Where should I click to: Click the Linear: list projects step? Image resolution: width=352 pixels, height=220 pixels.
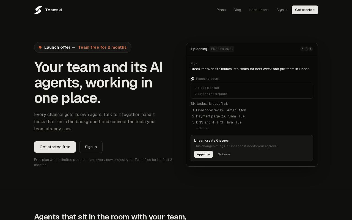(x=213, y=94)
